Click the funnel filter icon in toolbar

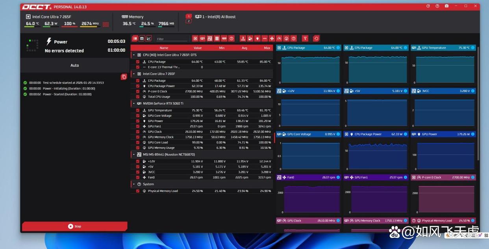tap(305, 38)
